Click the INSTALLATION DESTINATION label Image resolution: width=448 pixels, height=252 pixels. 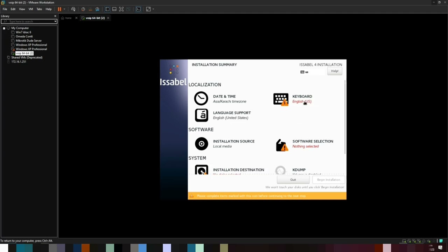(238, 170)
